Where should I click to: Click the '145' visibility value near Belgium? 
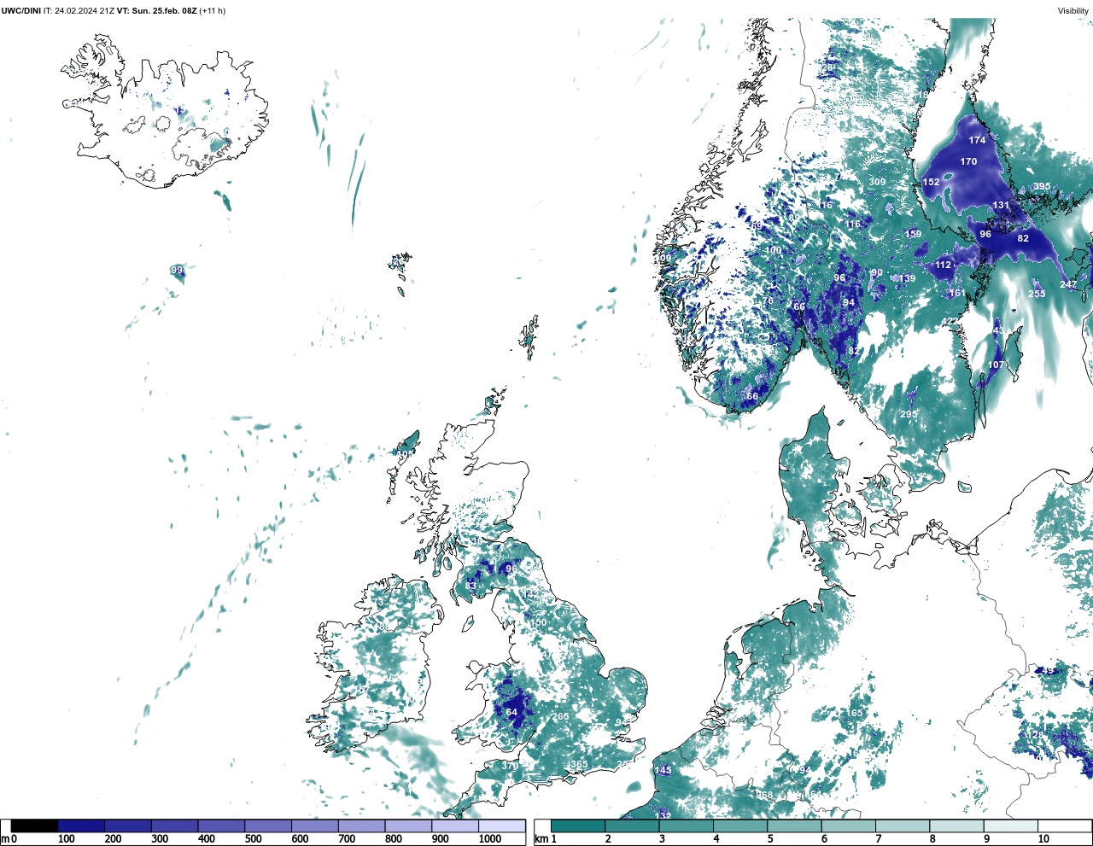(663, 770)
